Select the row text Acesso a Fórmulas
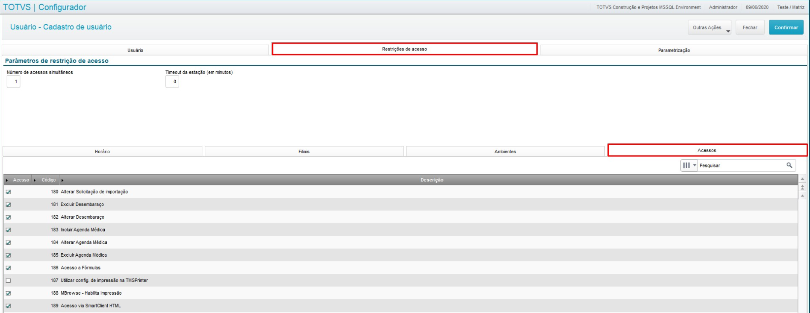The height and width of the screenshot is (313, 810). tap(80, 268)
